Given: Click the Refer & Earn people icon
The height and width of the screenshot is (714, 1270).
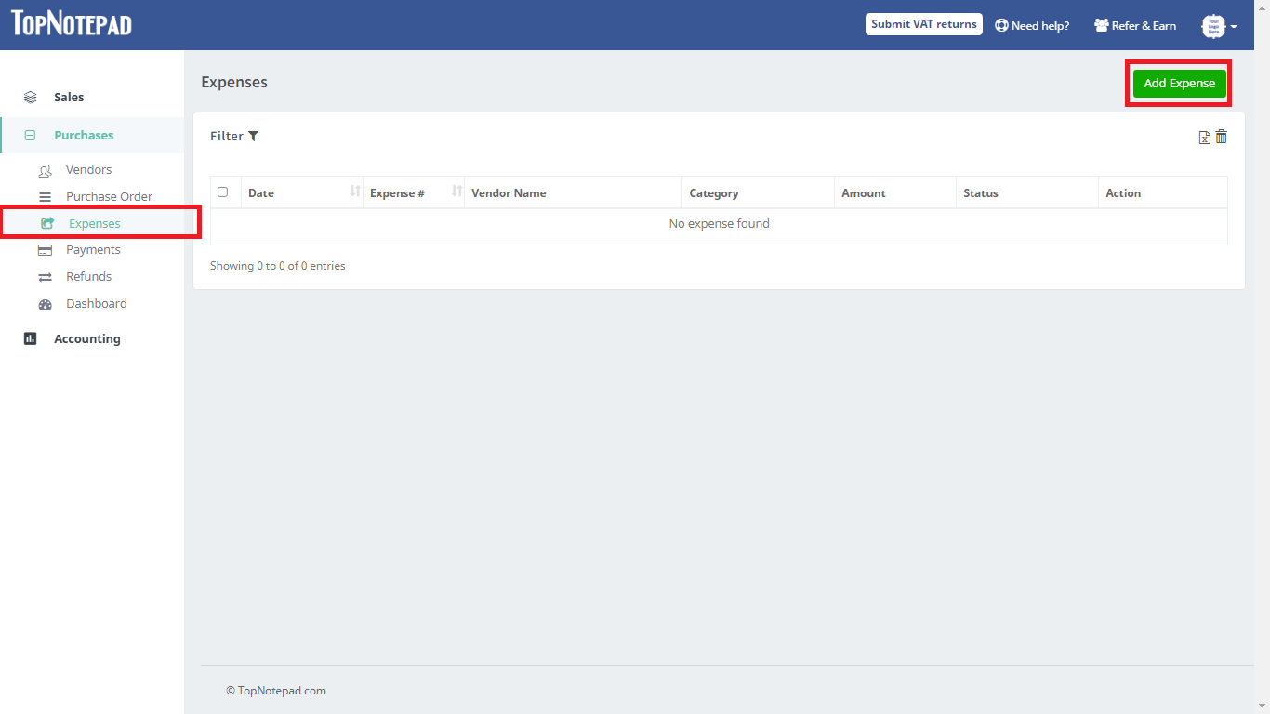Looking at the screenshot, I should [x=1102, y=25].
